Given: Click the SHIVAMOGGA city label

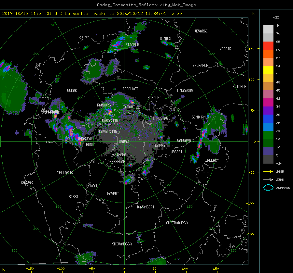Looking at the screenshot, I should [x=122, y=244].
